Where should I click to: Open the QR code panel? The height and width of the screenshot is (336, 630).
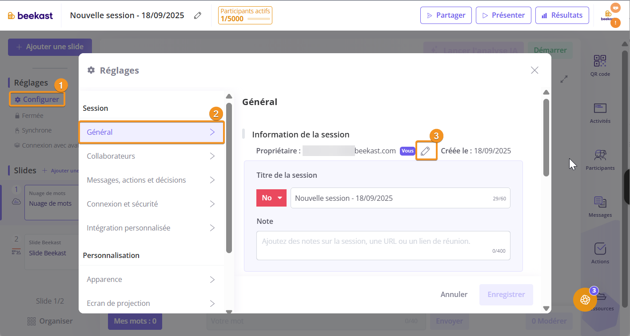pyautogui.click(x=600, y=65)
